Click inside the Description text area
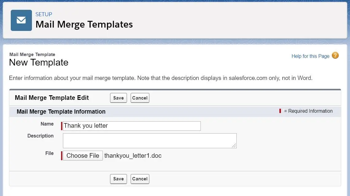Screen dimensions: 350x196 coord(150,141)
